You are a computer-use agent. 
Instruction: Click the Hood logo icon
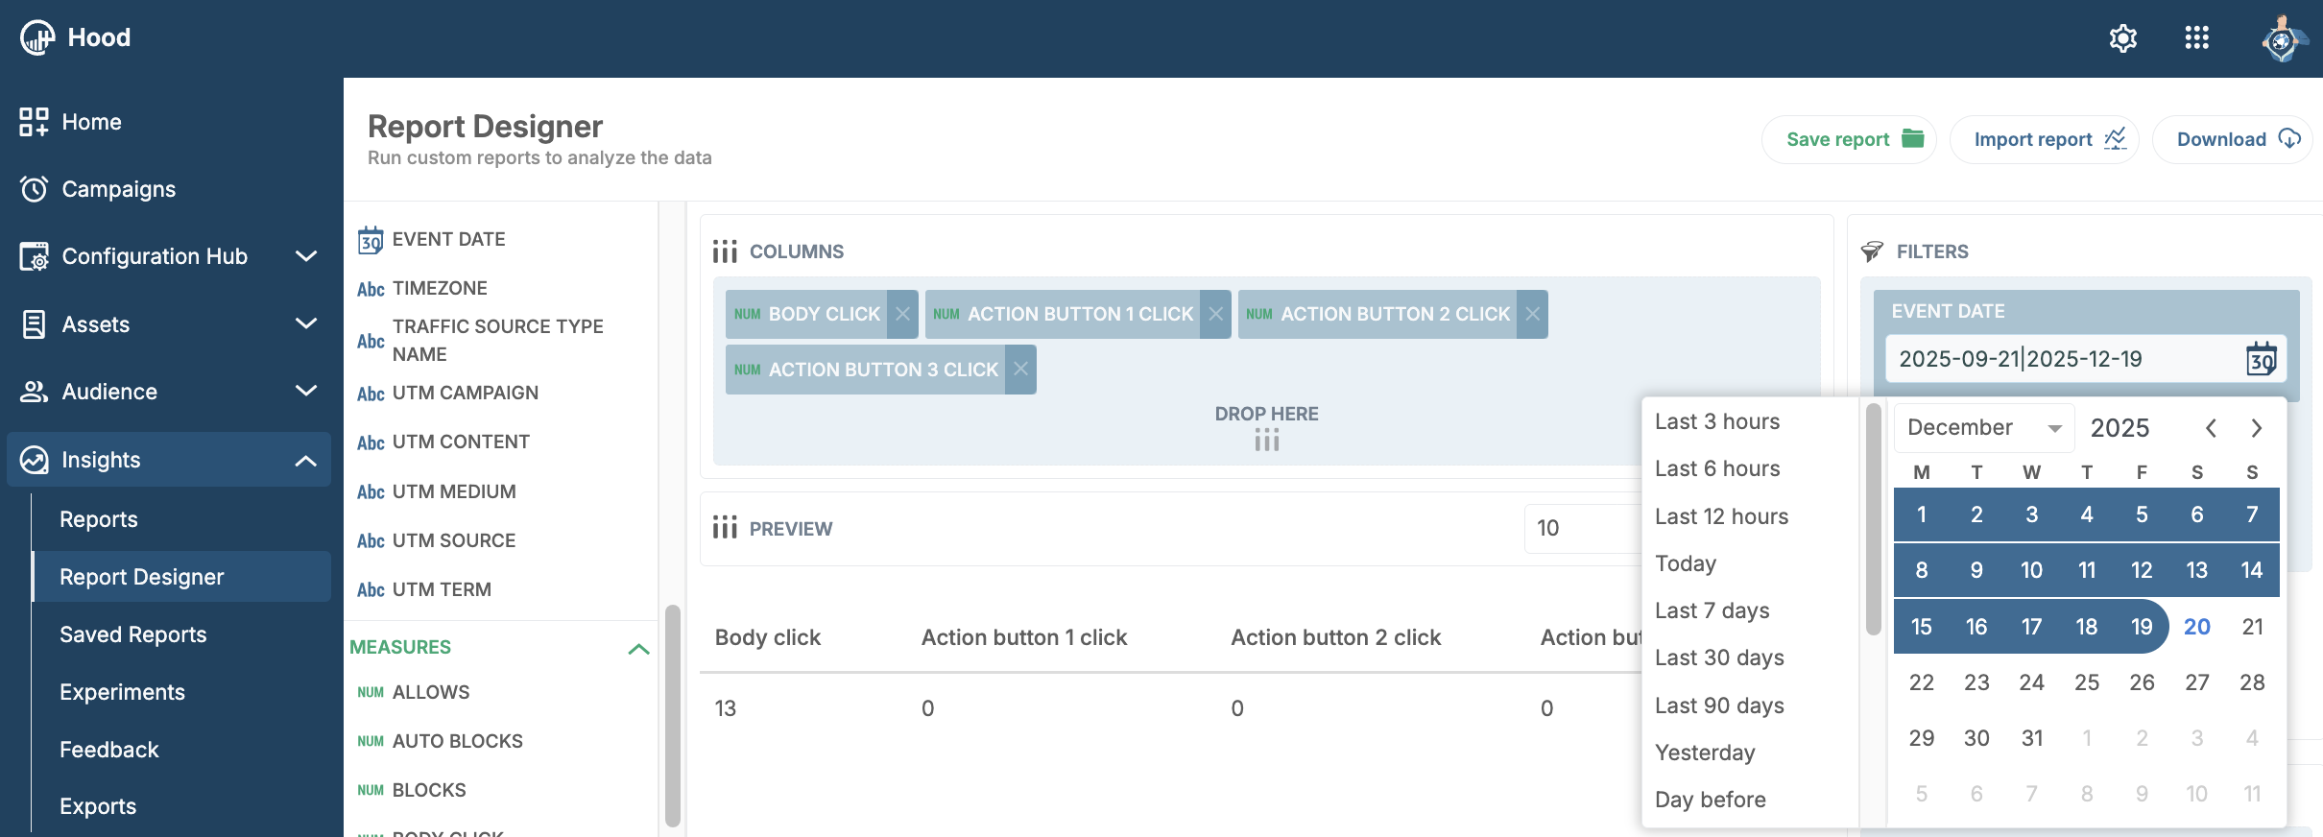[x=37, y=37]
